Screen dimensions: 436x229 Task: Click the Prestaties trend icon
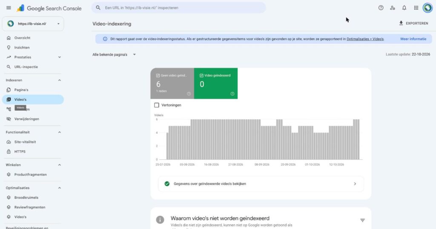[9, 57]
